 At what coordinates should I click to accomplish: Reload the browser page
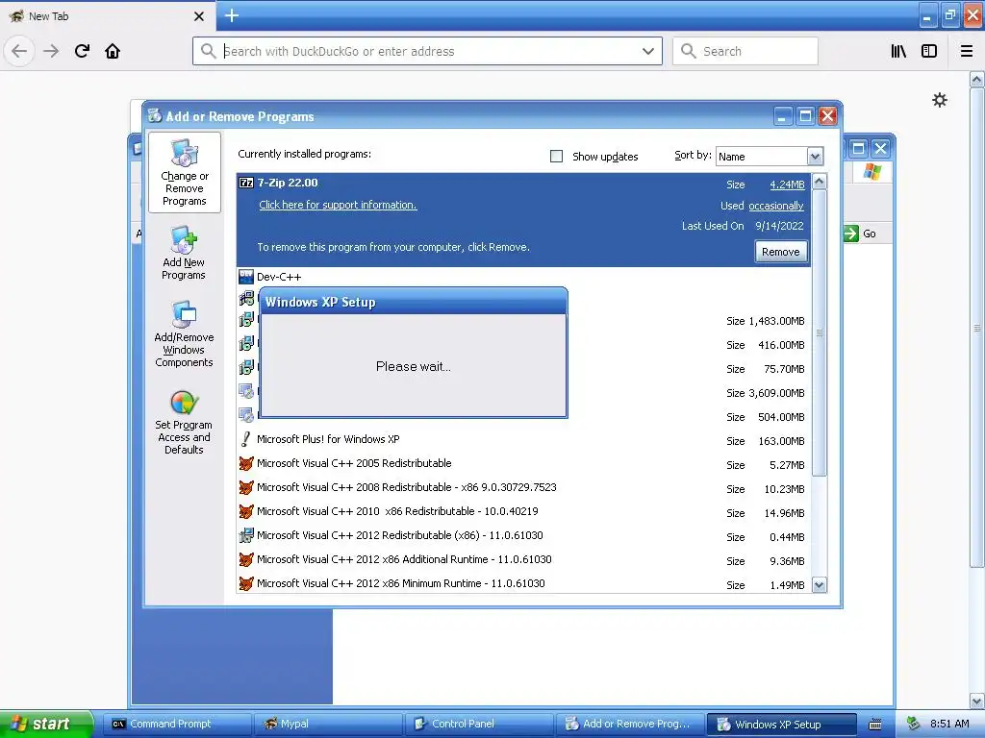(x=82, y=51)
